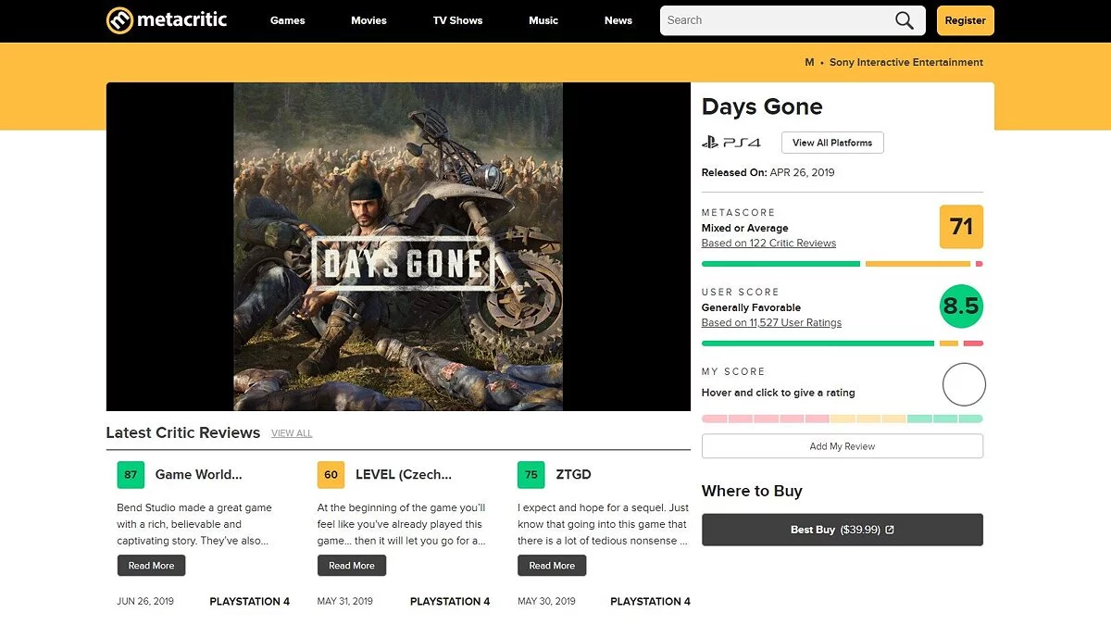This screenshot has height=625, width=1111.
Task: Open the Movies menu
Action: click(x=368, y=20)
